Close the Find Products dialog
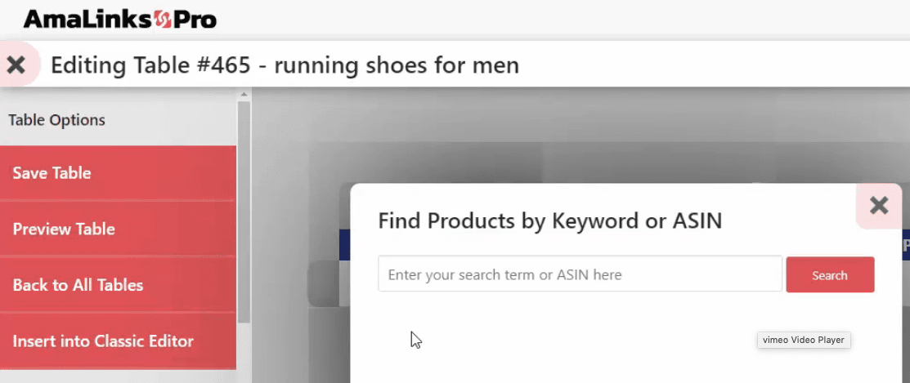The width and height of the screenshot is (910, 383). 879,205
